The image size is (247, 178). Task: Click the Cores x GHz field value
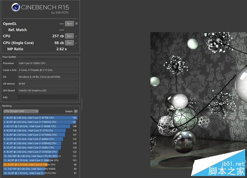pyautogui.click(x=47, y=70)
